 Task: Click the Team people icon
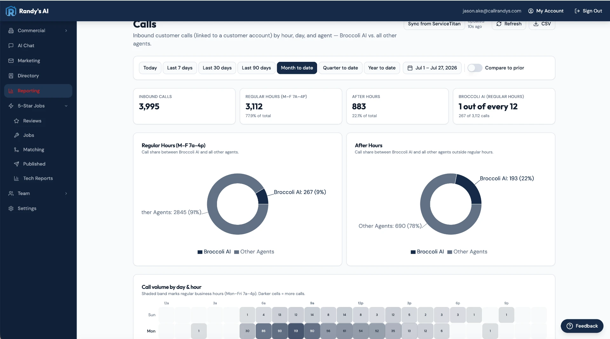(11, 193)
